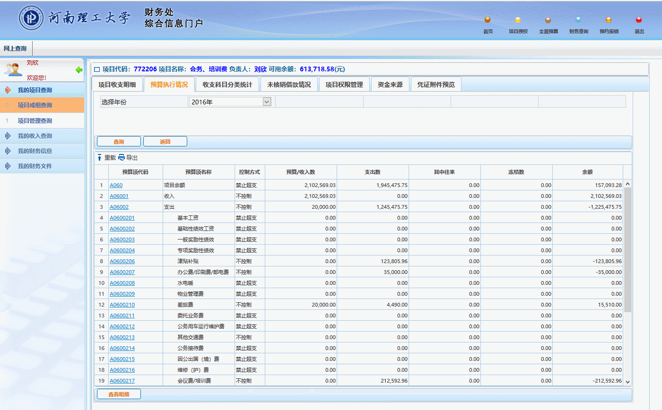Screen dimensions: 662x410
Task: Click the 办公费/印刷费/邮电费 row name
Action: click(x=203, y=272)
